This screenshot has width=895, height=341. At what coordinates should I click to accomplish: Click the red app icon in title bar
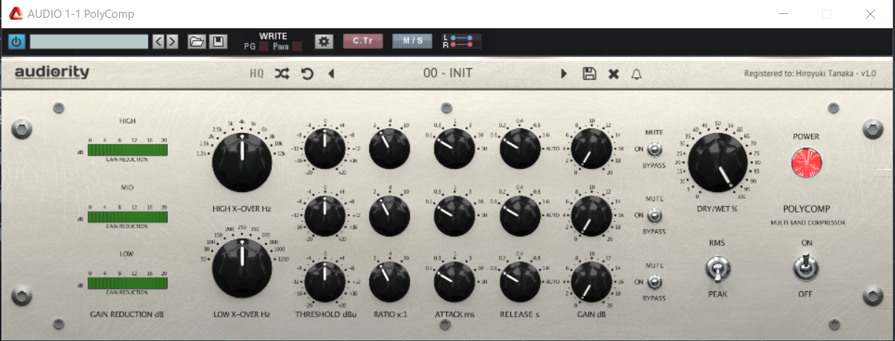[x=16, y=13]
